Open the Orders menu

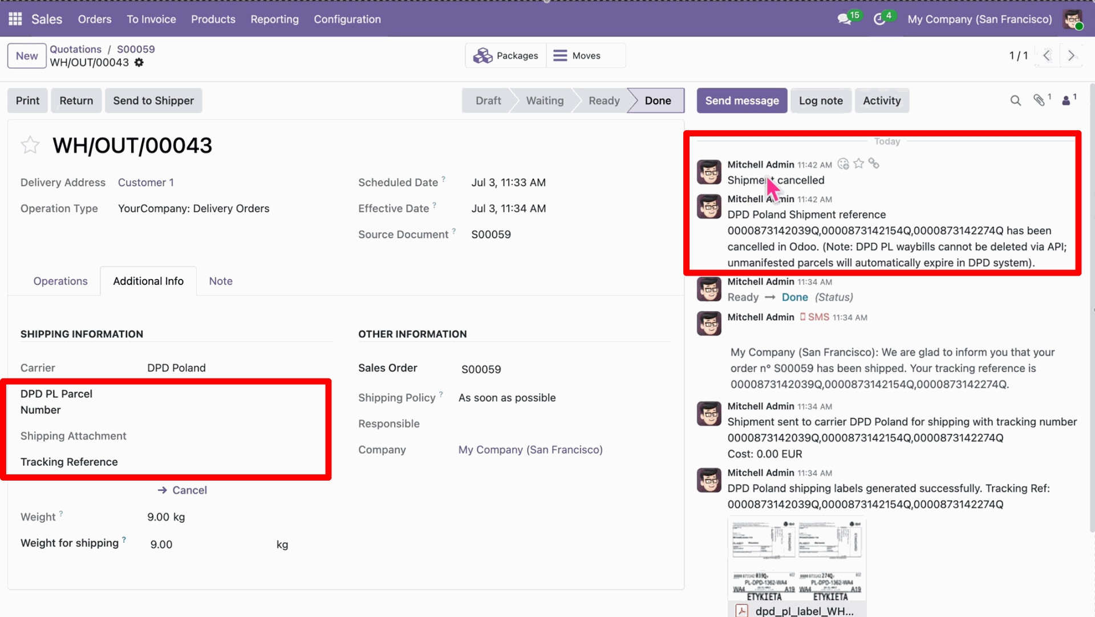point(95,19)
